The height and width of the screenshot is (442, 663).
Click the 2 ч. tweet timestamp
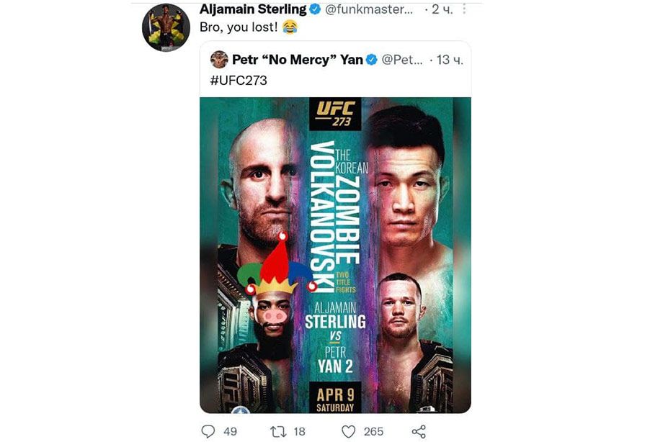click(442, 10)
